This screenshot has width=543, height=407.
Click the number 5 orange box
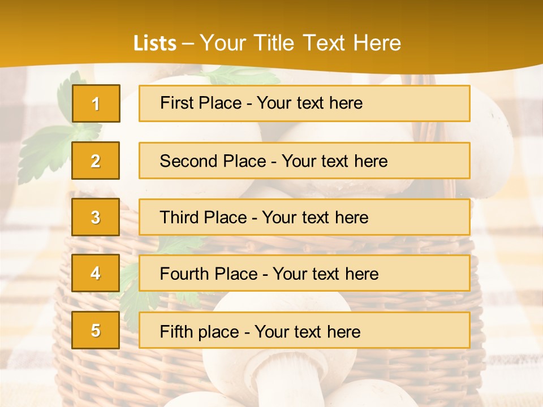[96, 330]
